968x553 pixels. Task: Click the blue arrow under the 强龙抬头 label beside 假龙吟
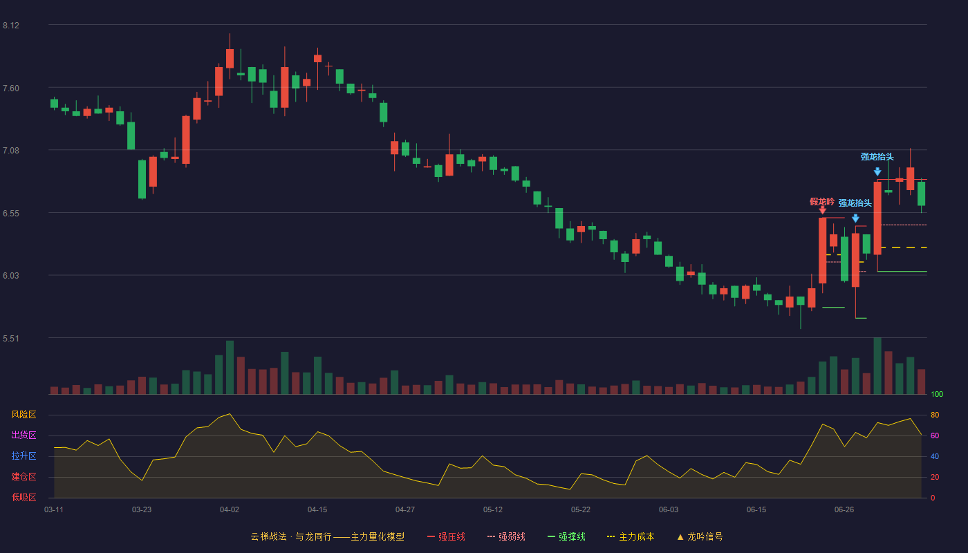pyautogui.click(x=855, y=218)
